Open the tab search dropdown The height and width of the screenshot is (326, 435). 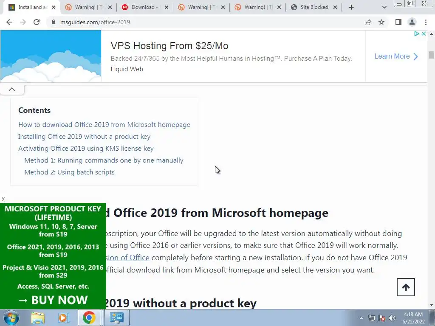384,7
